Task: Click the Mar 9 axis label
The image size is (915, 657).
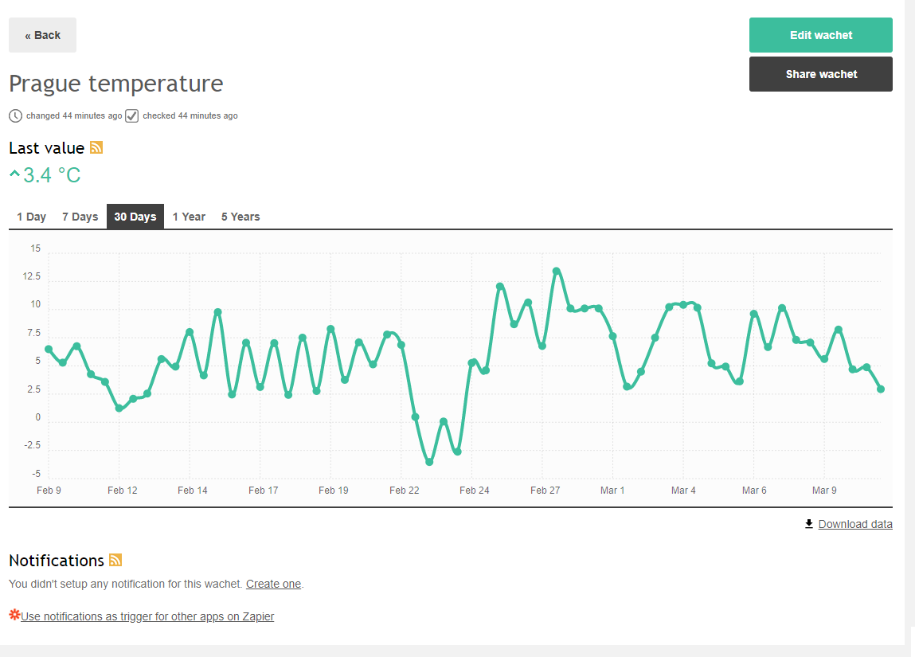Action: tap(824, 490)
